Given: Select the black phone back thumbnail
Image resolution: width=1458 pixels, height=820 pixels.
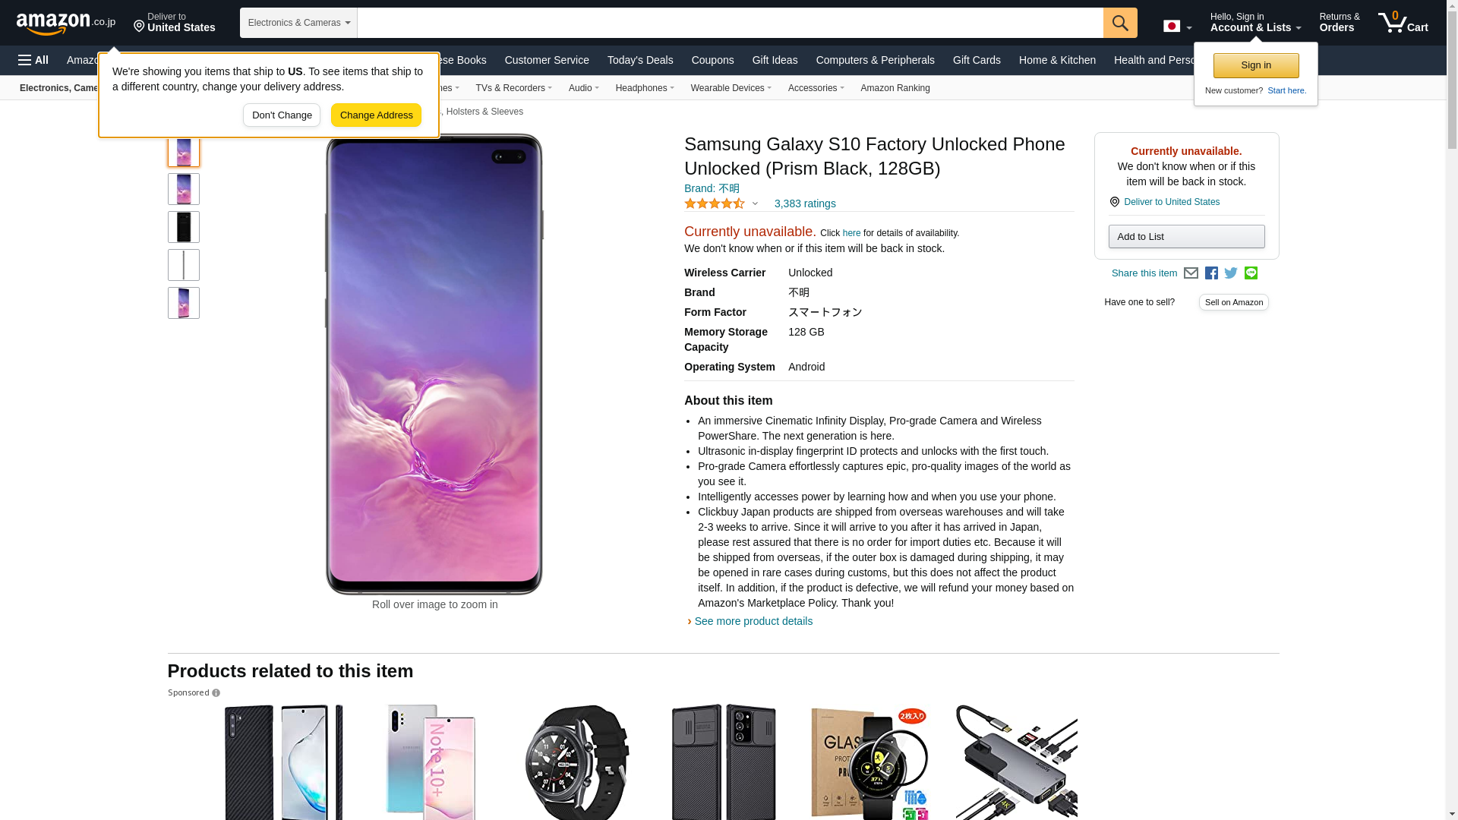Looking at the screenshot, I should (x=184, y=227).
